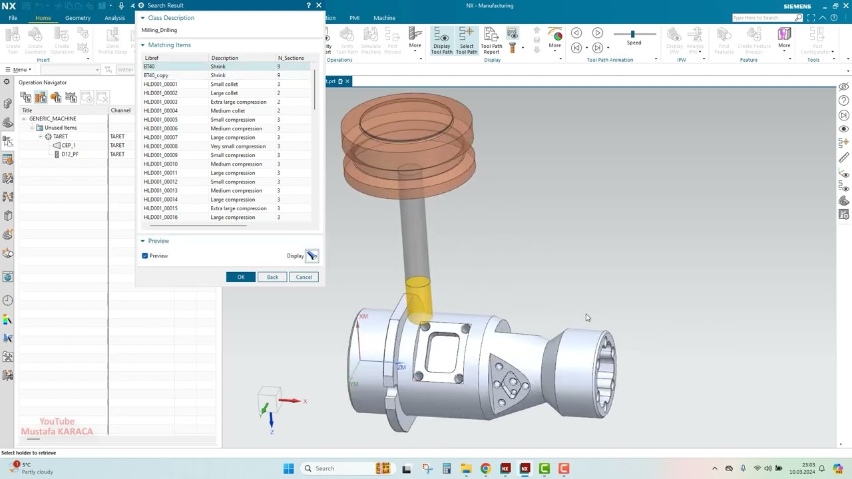The width and height of the screenshot is (852, 479).
Task: Collapse the Class Description section
Action: click(x=142, y=18)
